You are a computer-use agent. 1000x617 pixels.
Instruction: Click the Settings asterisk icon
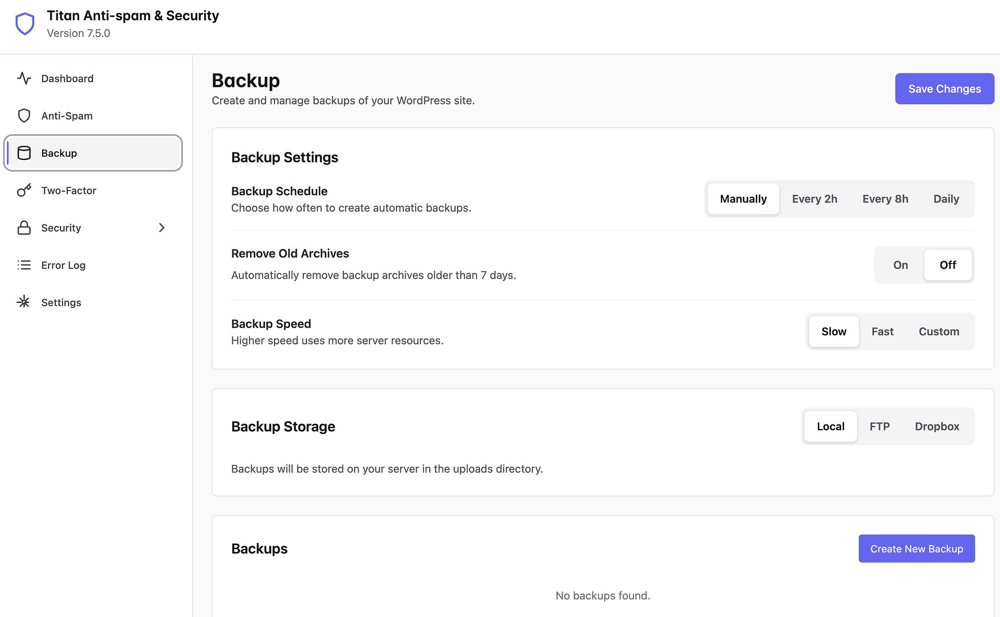[x=24, y=303]
